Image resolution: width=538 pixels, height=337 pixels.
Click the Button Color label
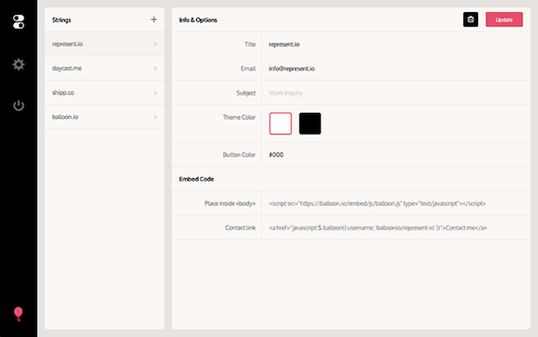click(239, 155)
